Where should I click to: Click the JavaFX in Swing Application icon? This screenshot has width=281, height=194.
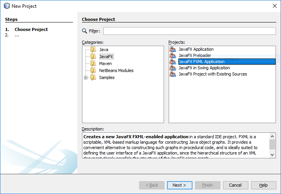tap(173, 68)
